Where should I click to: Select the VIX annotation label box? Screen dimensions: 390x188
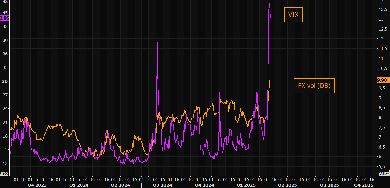[293, 15]
